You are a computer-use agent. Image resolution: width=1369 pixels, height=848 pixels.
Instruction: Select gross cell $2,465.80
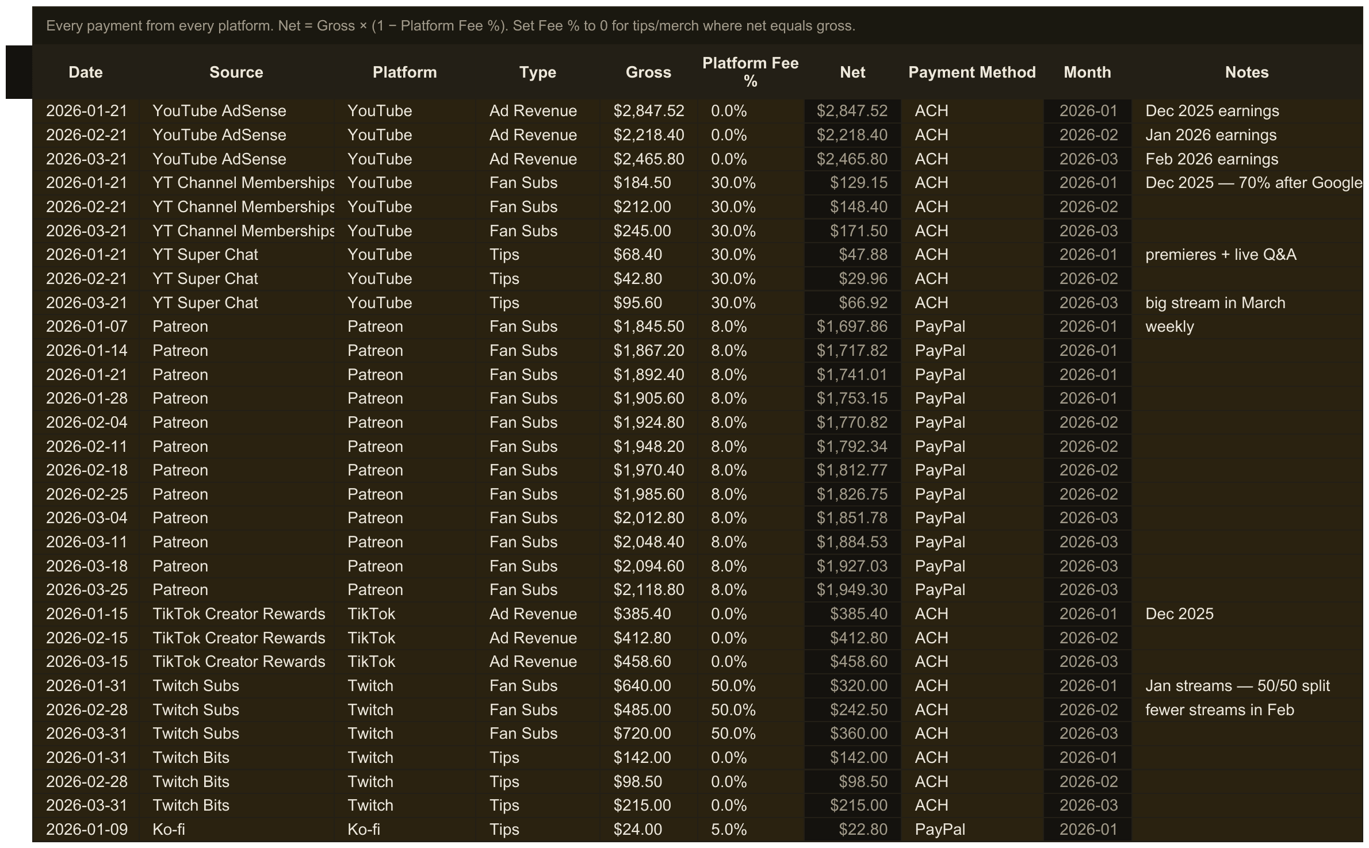[x=649, y=159]
